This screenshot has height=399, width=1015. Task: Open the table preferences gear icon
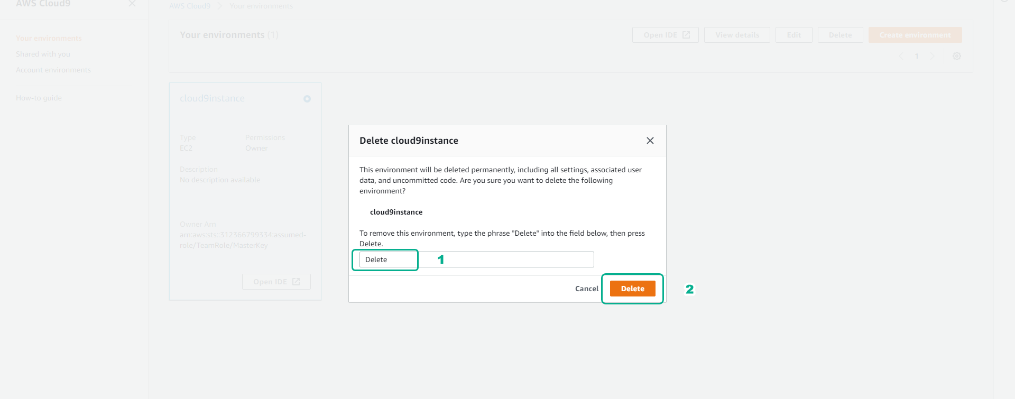click(x=957, y=56)
